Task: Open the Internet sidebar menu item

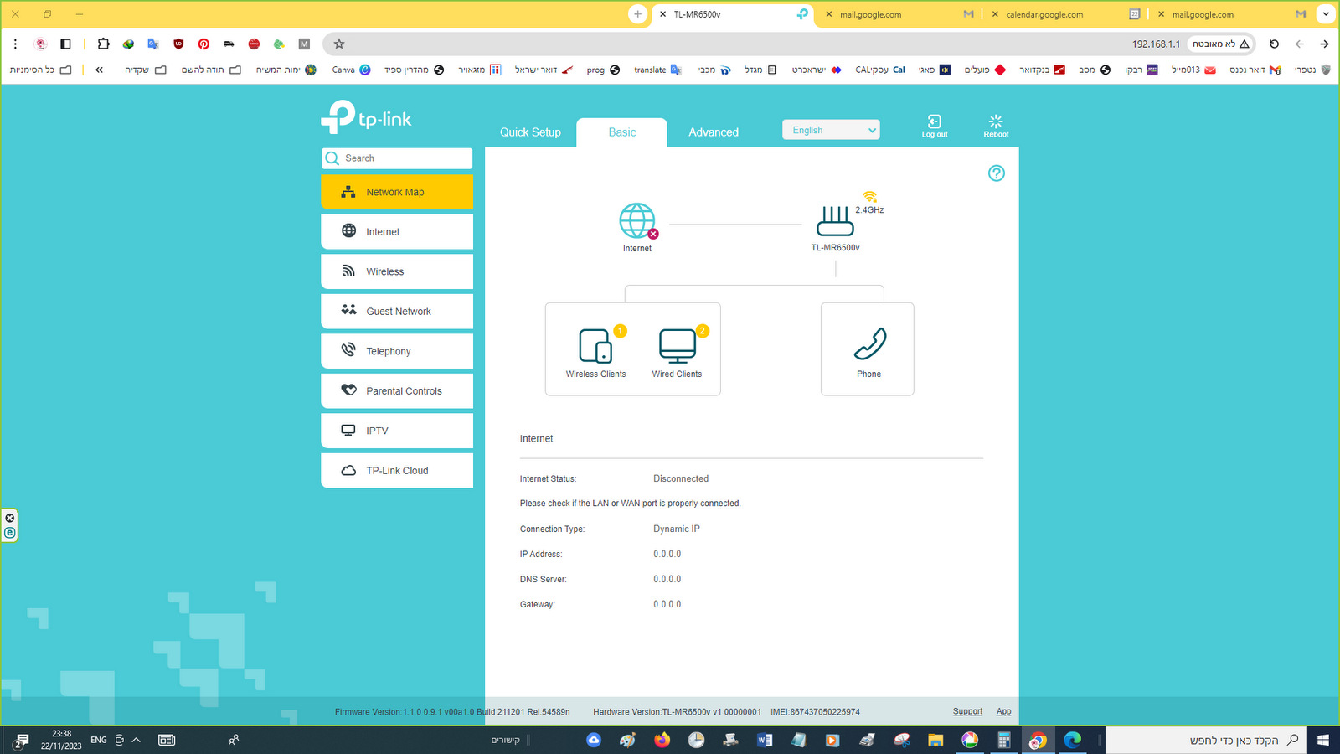Action: [x=397, y=232]
